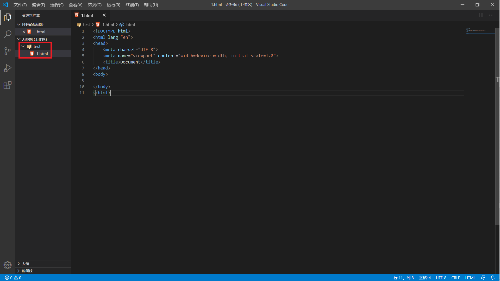Screen dimensions: 500x281
Task: Click the Split Editor icon
Action: 481,15
